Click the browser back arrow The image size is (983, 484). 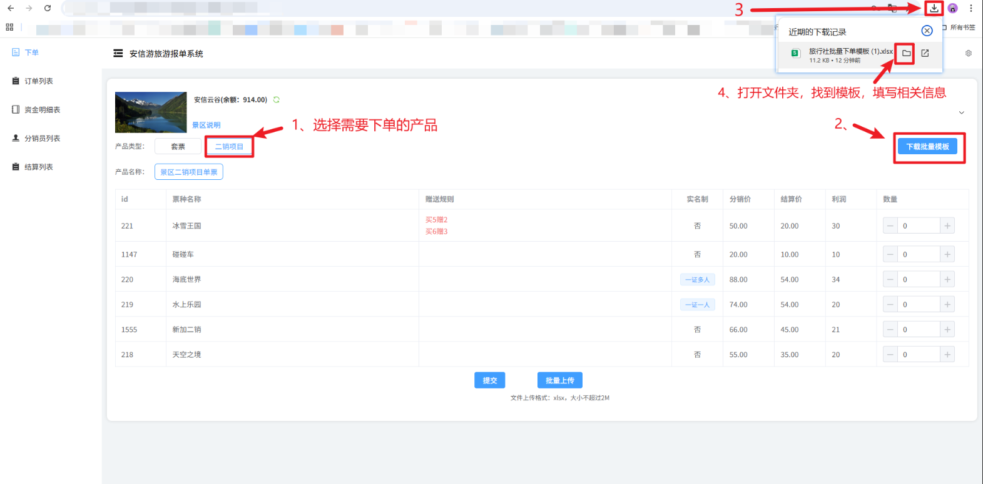click(11, 8)
